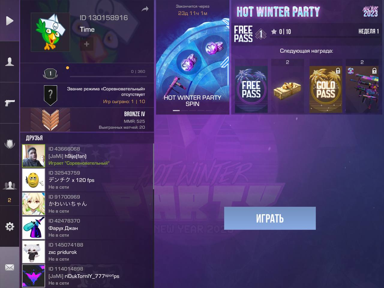Click the green parrot profile avatar
Screen dimensions: 384x288
click(x=50, y=32)
